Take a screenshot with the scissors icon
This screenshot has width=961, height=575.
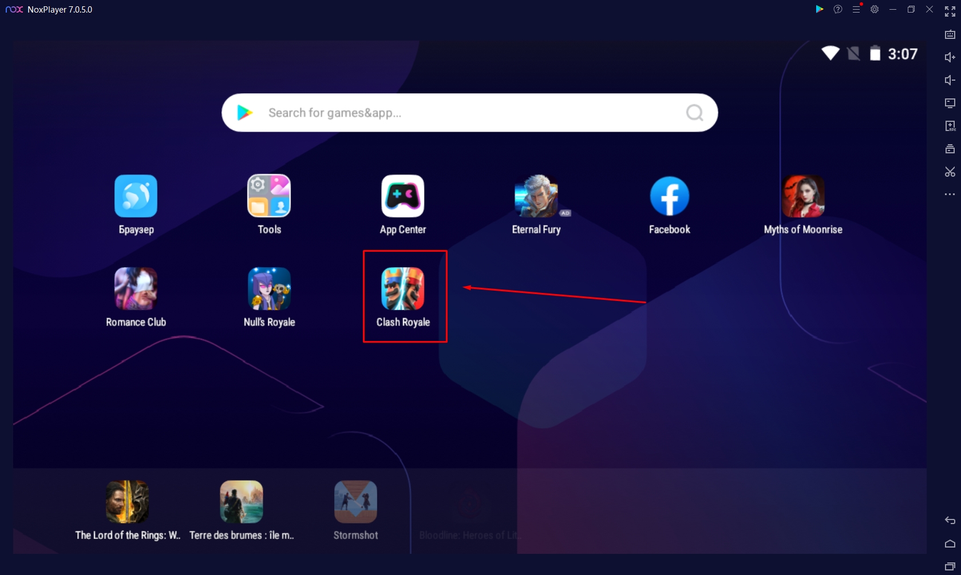click(x=950, y=172)
